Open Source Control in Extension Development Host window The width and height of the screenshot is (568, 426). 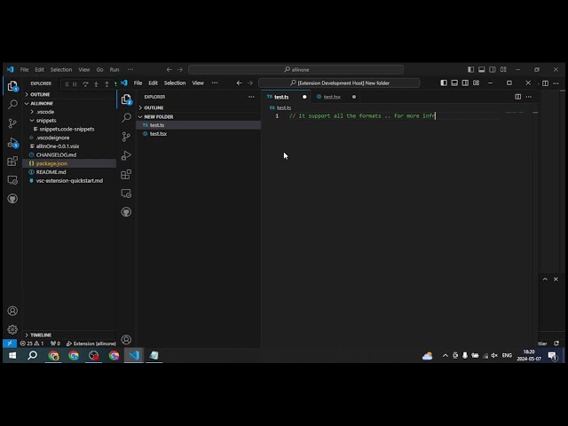[126, 137]
